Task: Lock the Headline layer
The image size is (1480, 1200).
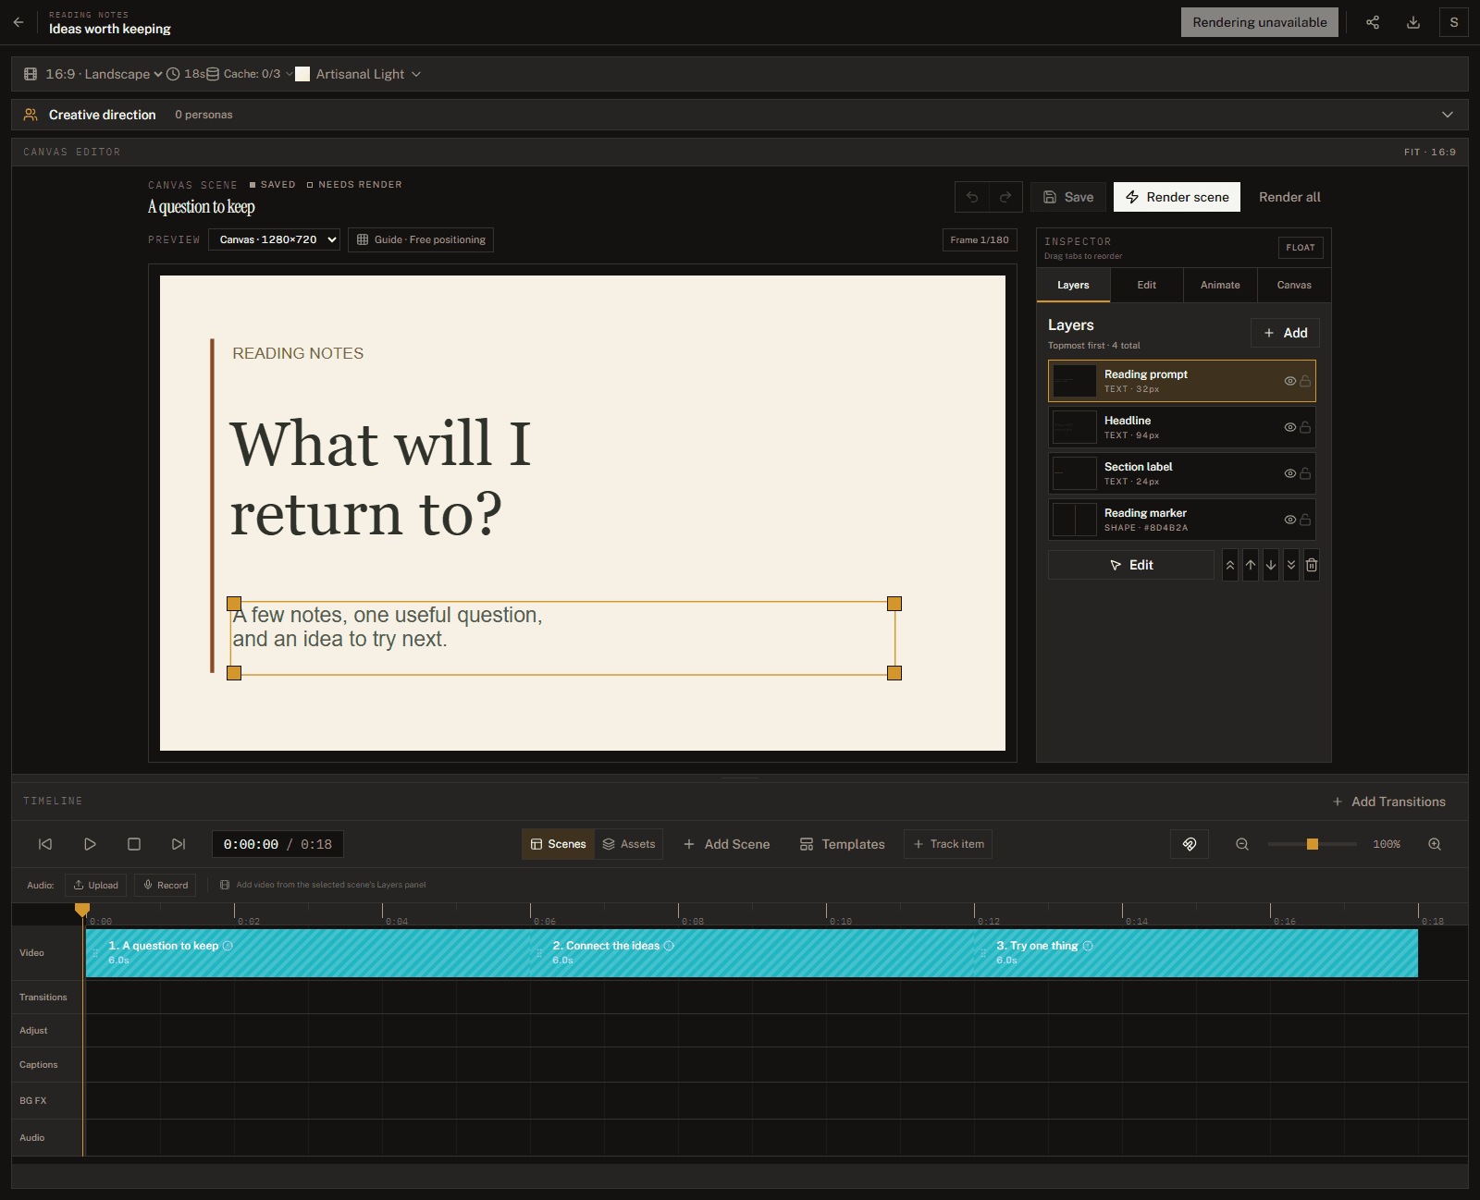Action: click(1305, 427)
